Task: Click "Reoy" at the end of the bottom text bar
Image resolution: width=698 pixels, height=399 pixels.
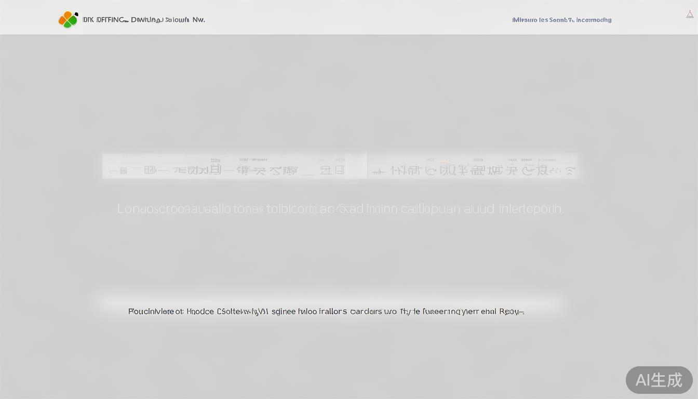Action: (510, 312)
